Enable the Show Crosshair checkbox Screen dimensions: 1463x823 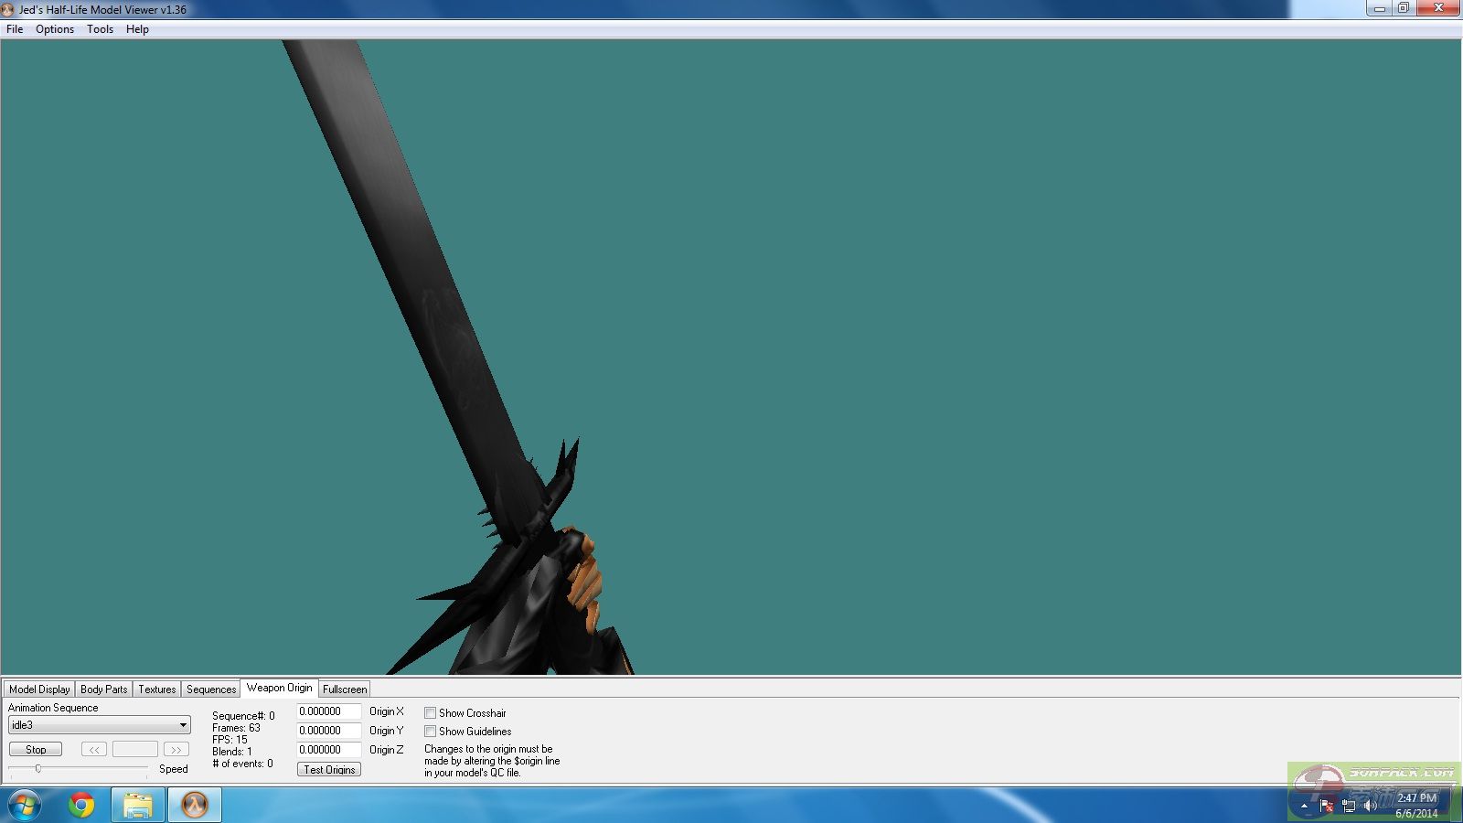[430, 712]
